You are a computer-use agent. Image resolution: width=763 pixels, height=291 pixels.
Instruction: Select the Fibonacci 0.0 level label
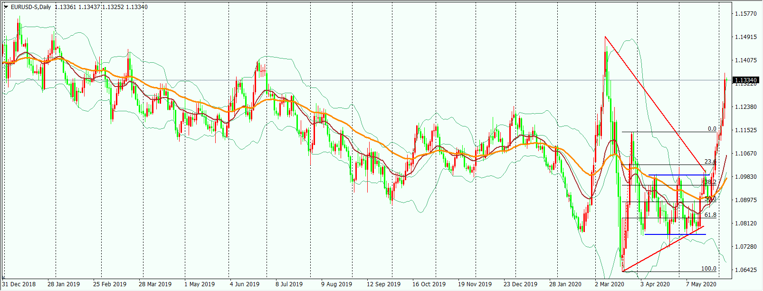point(712,129)
